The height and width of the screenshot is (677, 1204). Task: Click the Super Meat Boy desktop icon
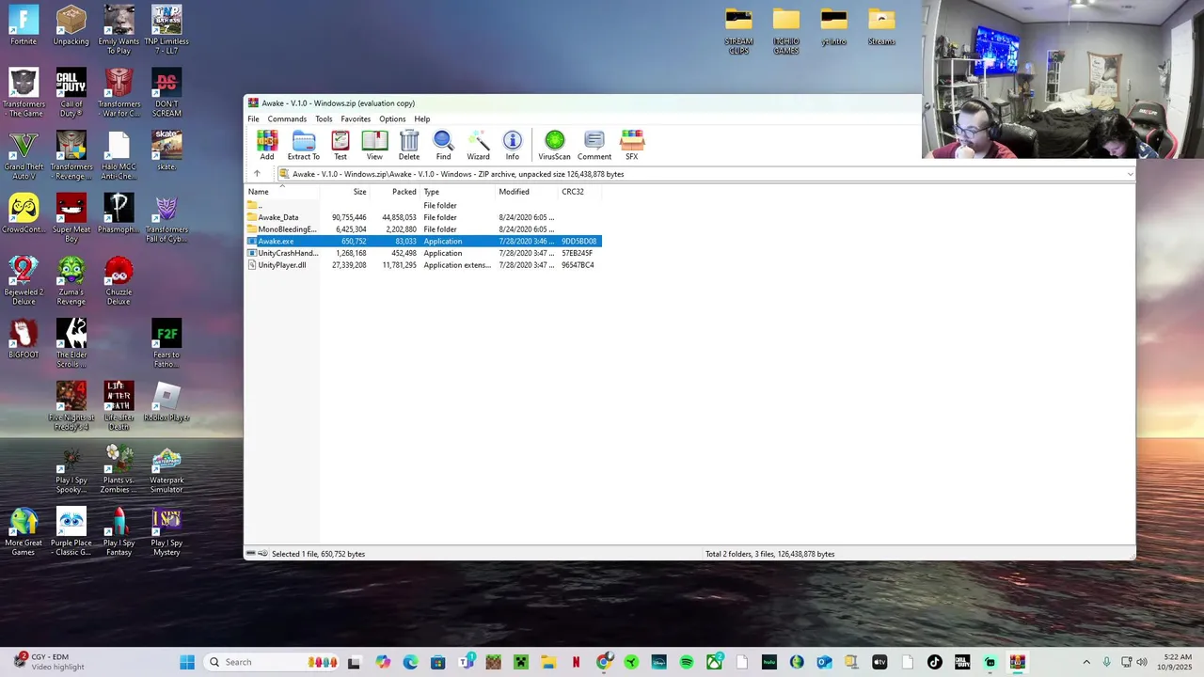(x=71, y=219)
